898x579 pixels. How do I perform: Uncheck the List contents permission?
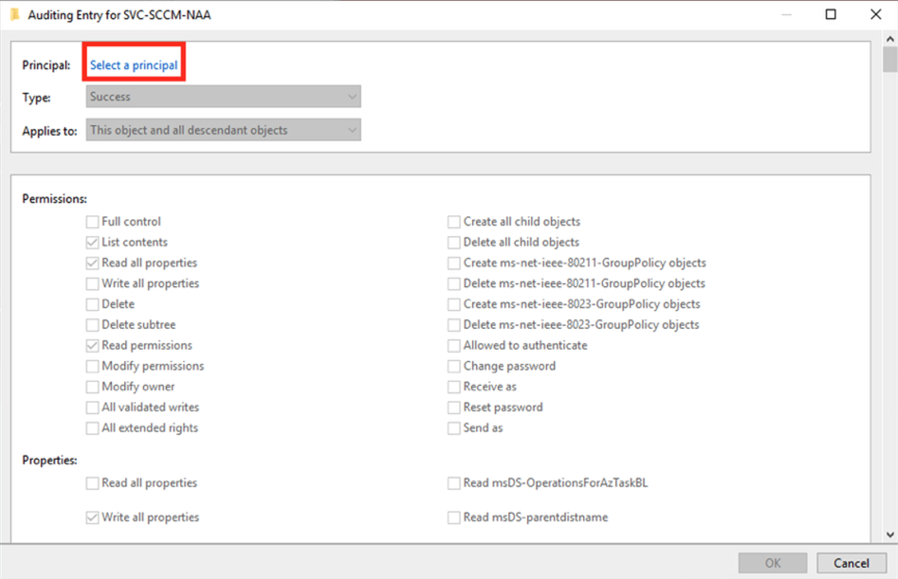tap(93, 243)
